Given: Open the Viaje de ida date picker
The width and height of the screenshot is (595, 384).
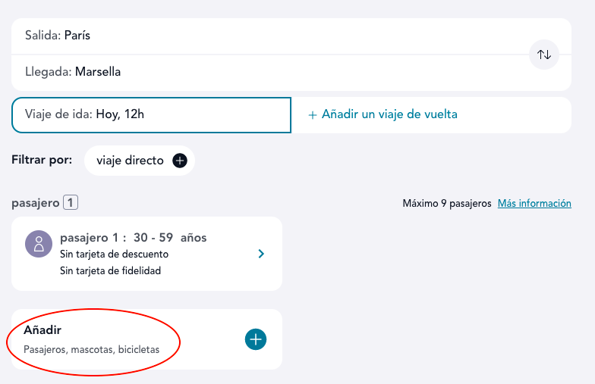Looking at the screenshot, I should click(x=152, y=115).
